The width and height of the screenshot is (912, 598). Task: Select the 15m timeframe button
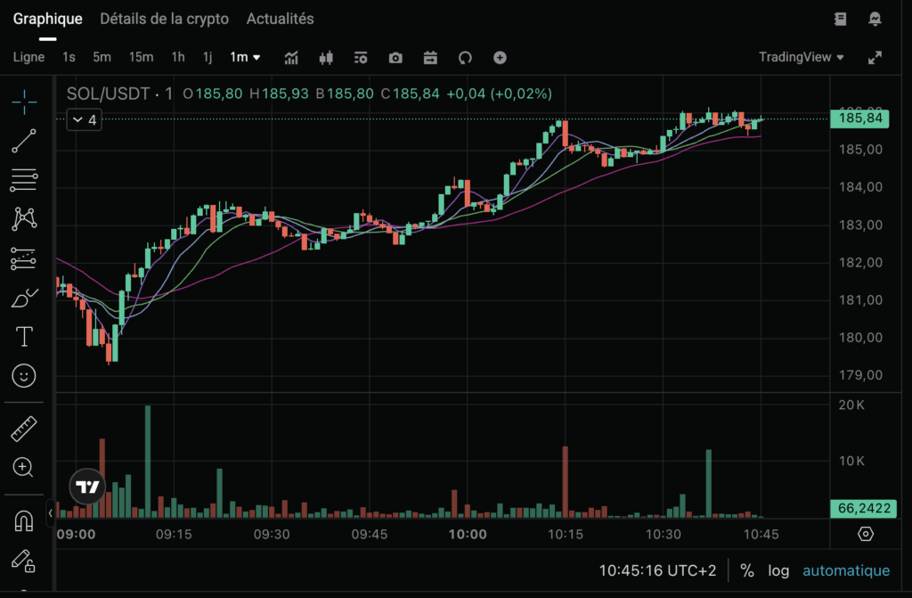tap(141, 57)
